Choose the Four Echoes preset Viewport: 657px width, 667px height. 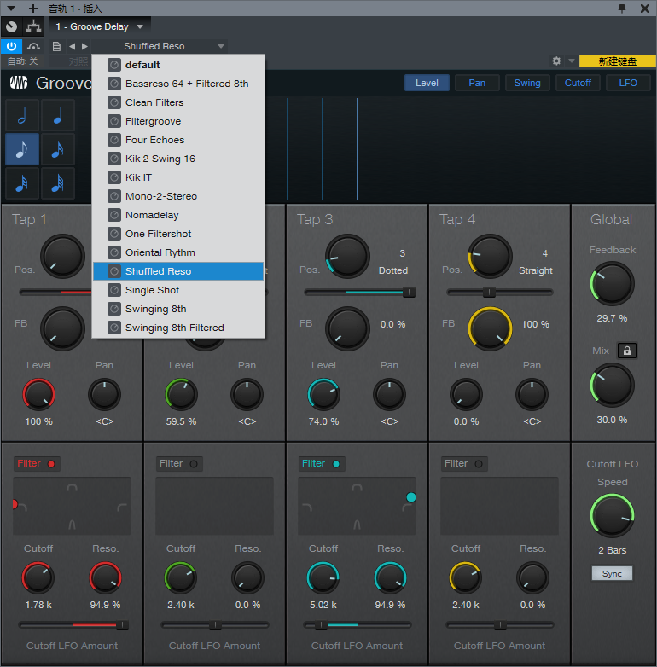click(x=178, y=140)
